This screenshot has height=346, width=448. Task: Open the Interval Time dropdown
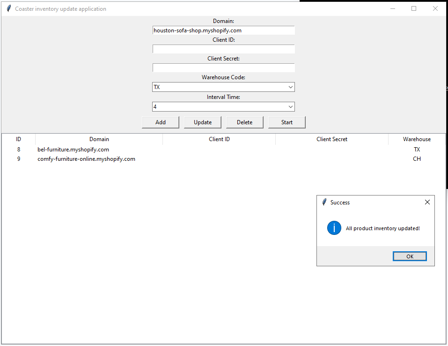tap(223, 106)
